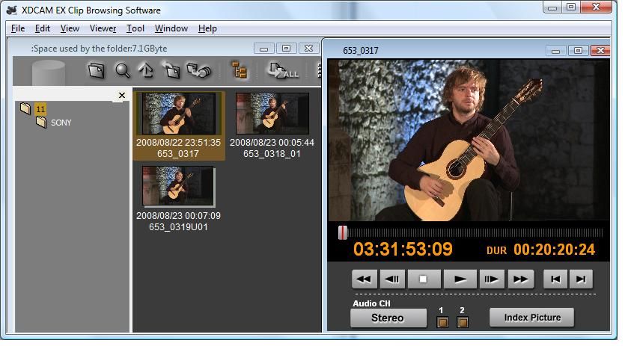This screenshot has width=625, height=346.
Task: Open the Tool menu
Action: [135, 28]
